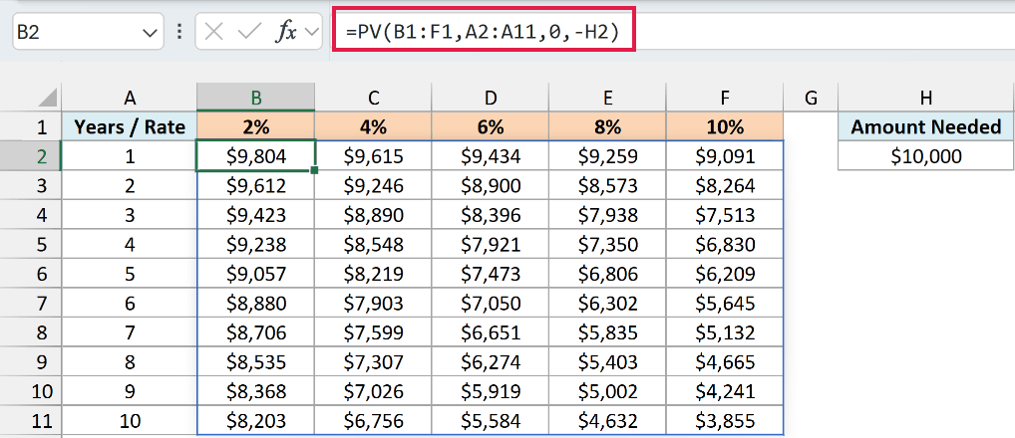Viewport: 1015px width, 438px height.
Task: Click the cell containing $4,632
Action: click(x=608, y=421)
